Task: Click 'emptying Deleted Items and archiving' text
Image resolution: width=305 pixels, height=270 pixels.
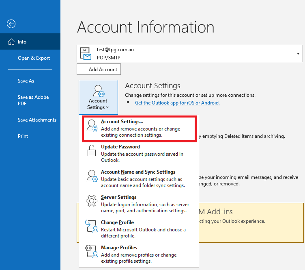Action: point(244,136)
